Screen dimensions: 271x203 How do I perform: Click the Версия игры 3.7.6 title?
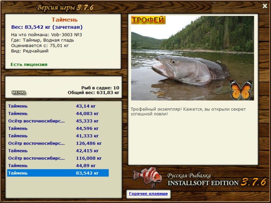(x=65, y=7)
